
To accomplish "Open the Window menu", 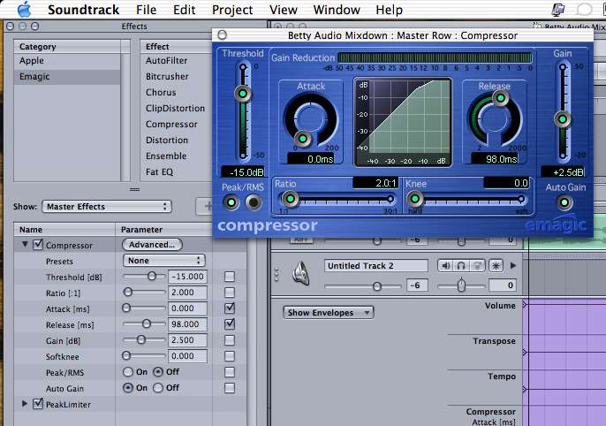I will coord(337,10).
